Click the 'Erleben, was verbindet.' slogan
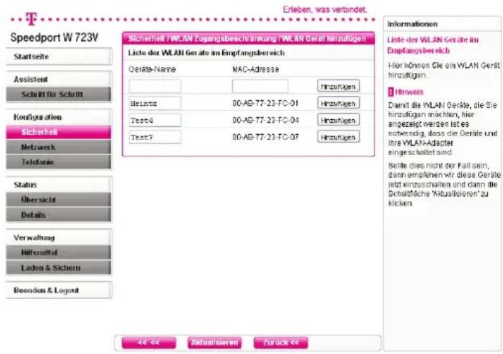This screenshot has width=503, height=354. click(325, 10)
